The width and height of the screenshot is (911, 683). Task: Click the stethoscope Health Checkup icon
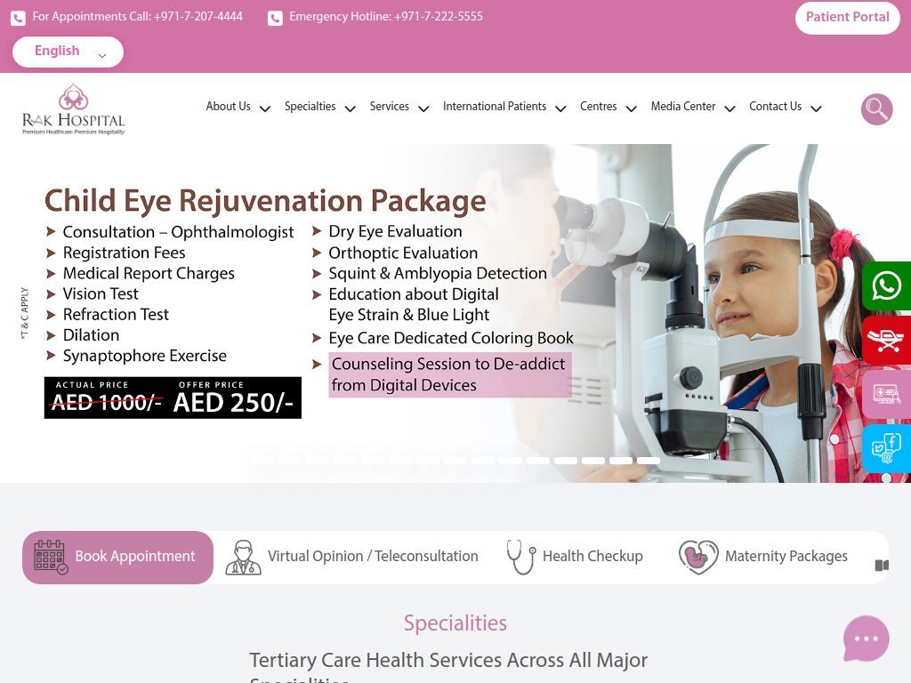521,557
